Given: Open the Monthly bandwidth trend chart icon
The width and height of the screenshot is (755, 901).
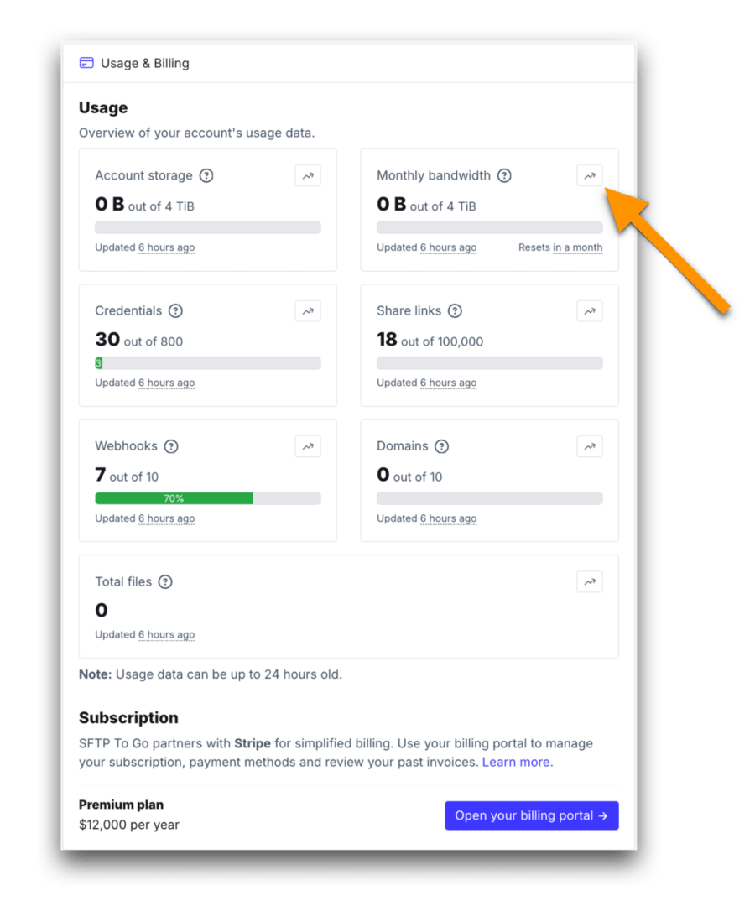Looking at the screenshot, I should click(x=590, y=175).
